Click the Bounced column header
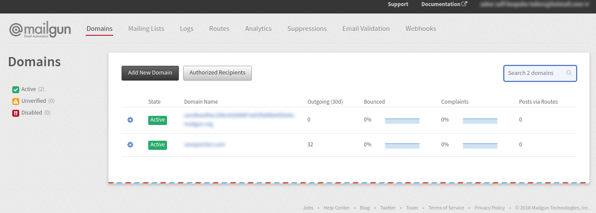596x213 pixels. (x=374, y=102)
